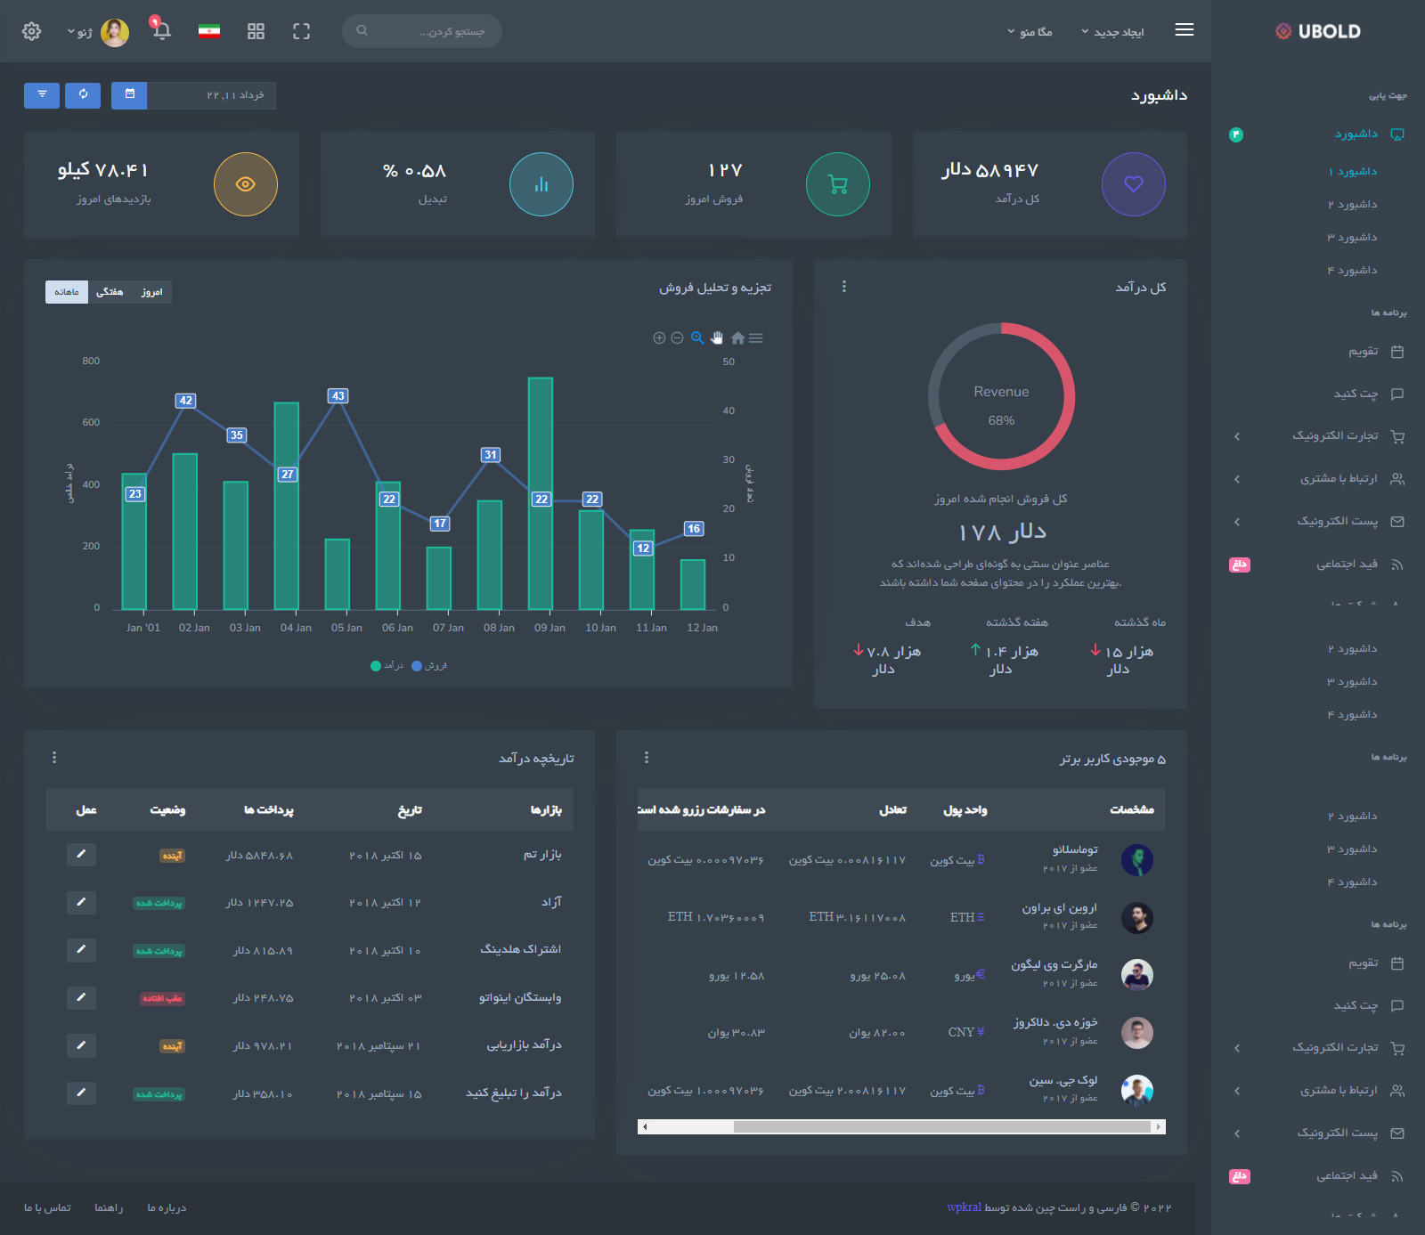Toggle the فروش series in chart legend
The width and height of the screenshot is (1425, 1235).
(429, 666)
